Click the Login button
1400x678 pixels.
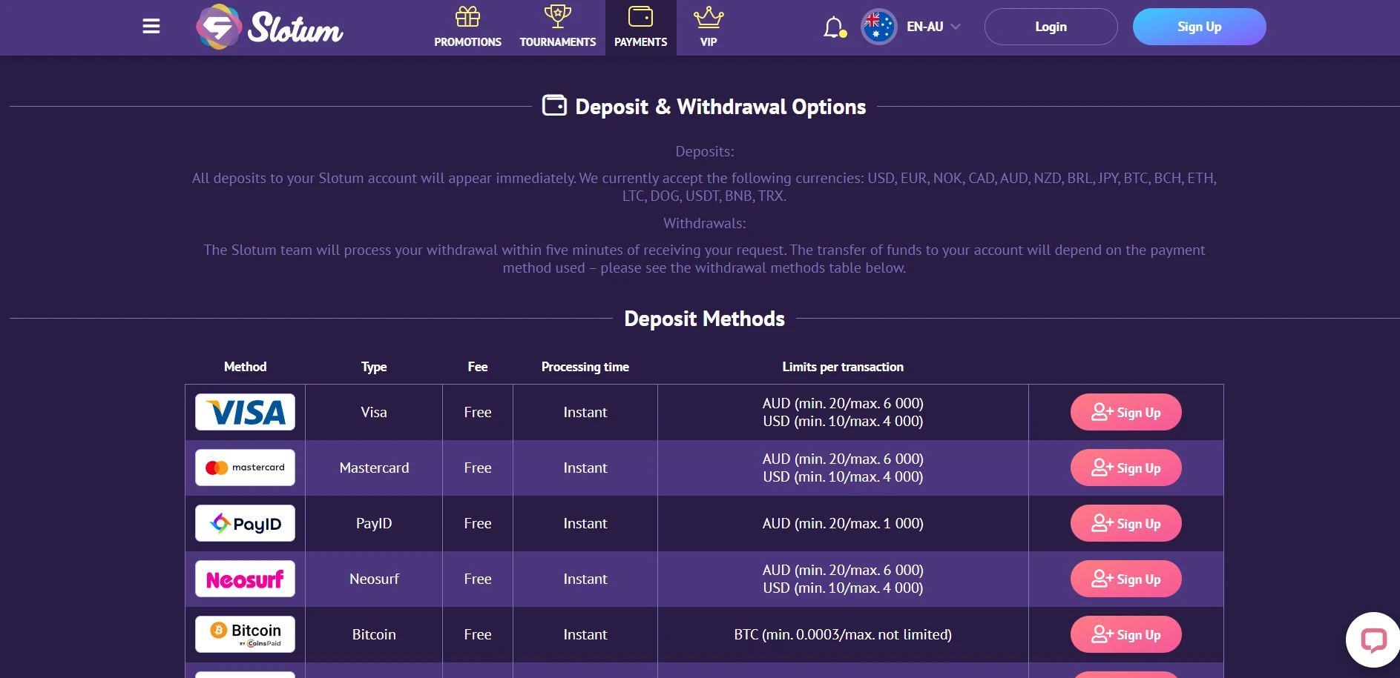tap(1051, 27)
